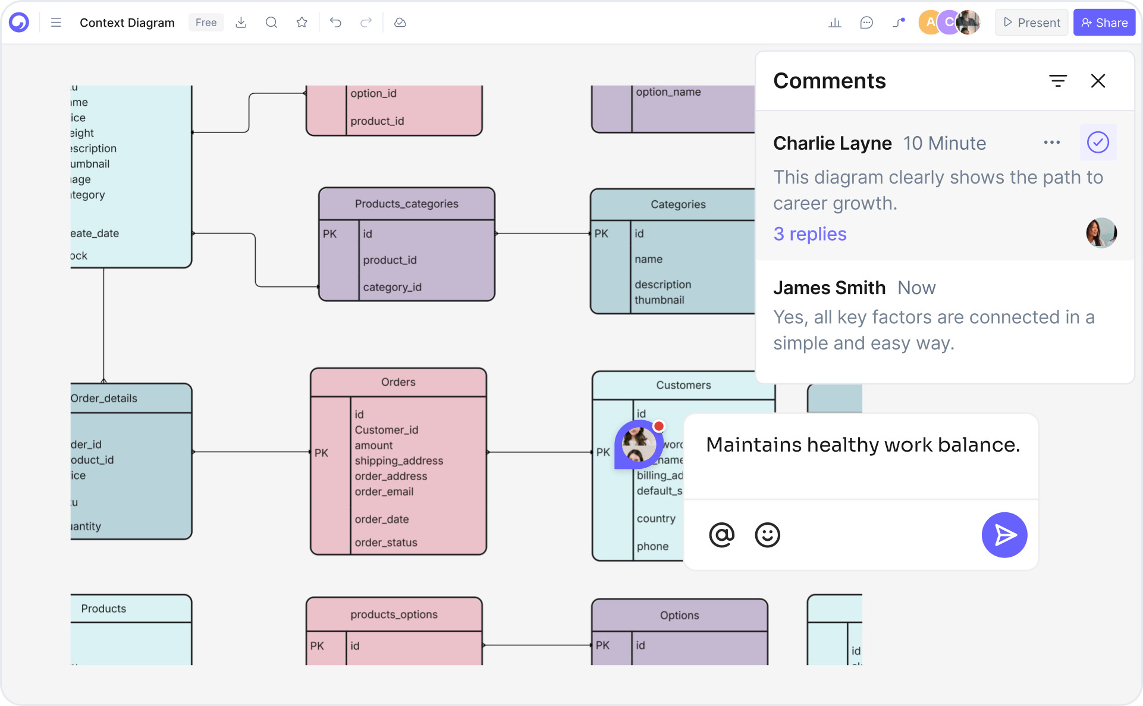Open the hamburger menu
The width and height of the screenshot is (1143, 706).
click(x=56, y=22)
